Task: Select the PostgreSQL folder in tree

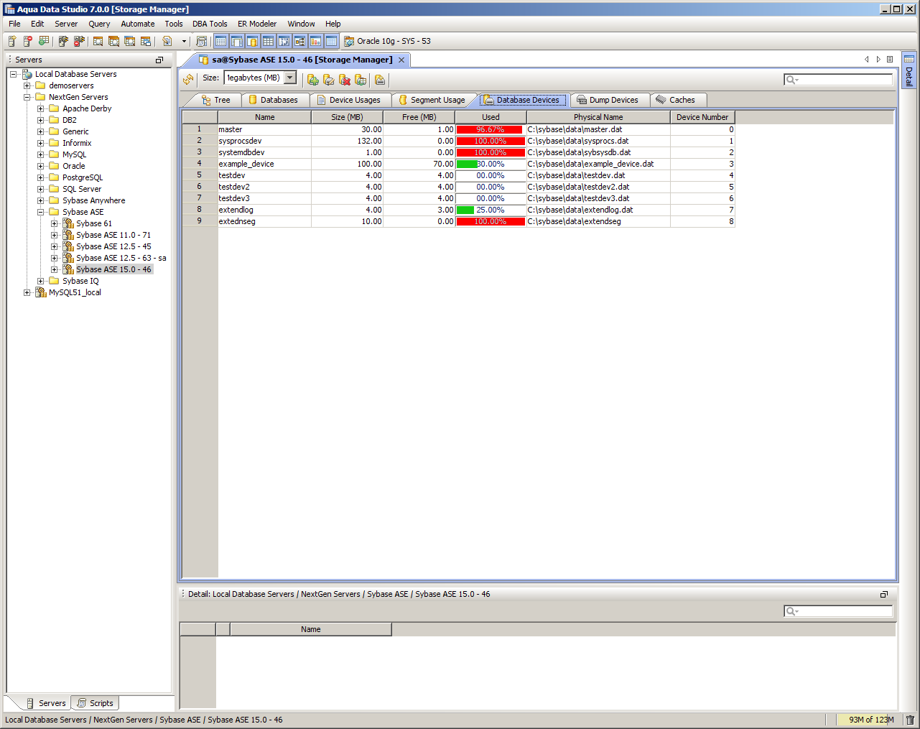Action: tap(82, 177)
